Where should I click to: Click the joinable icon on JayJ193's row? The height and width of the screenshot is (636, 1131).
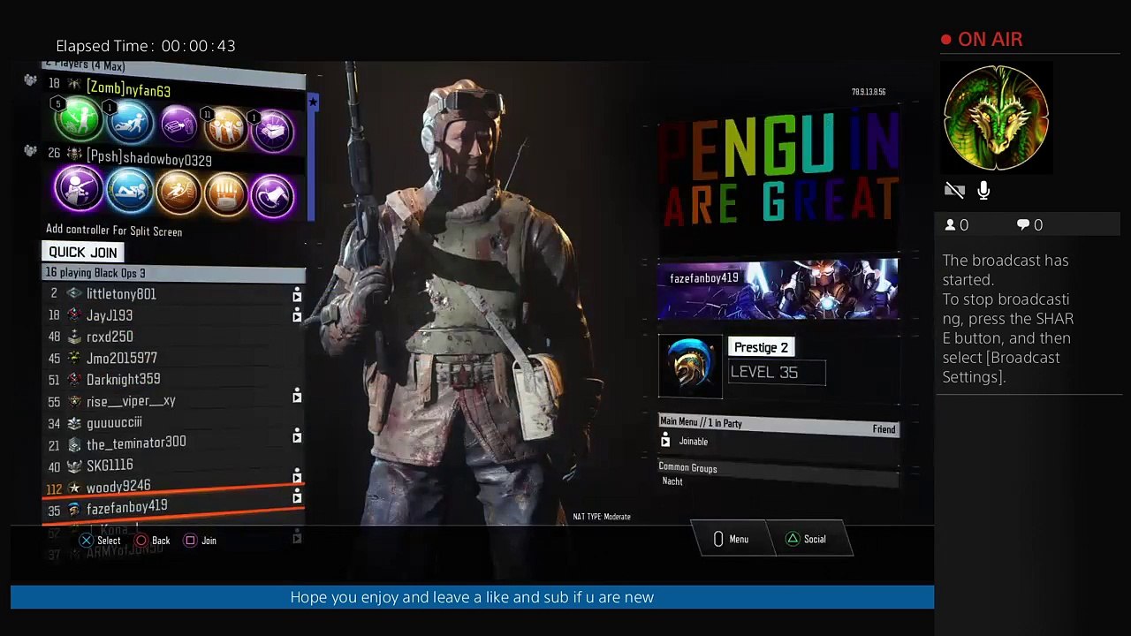pos(297,315)
